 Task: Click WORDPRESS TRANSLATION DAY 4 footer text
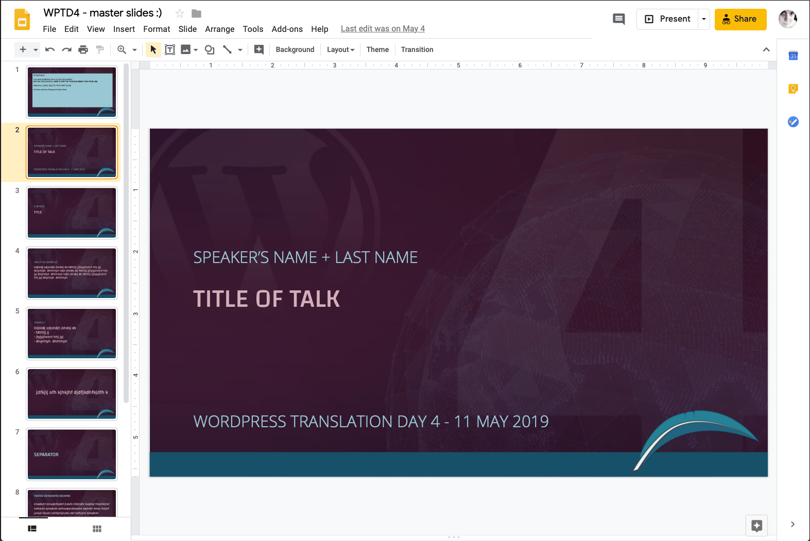tap(371, 422)
